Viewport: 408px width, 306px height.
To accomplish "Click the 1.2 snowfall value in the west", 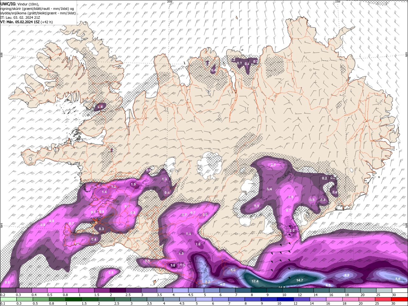I will click(x=113, y=186).
